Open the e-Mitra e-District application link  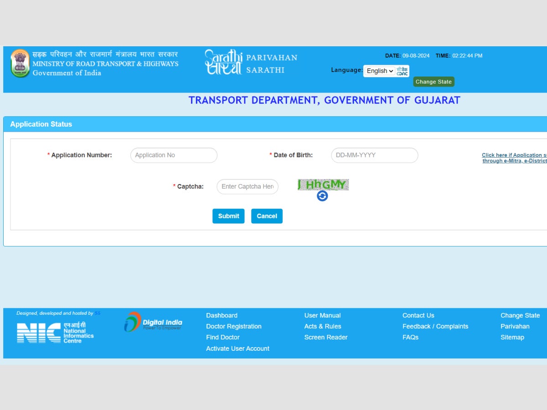(514, 158)
